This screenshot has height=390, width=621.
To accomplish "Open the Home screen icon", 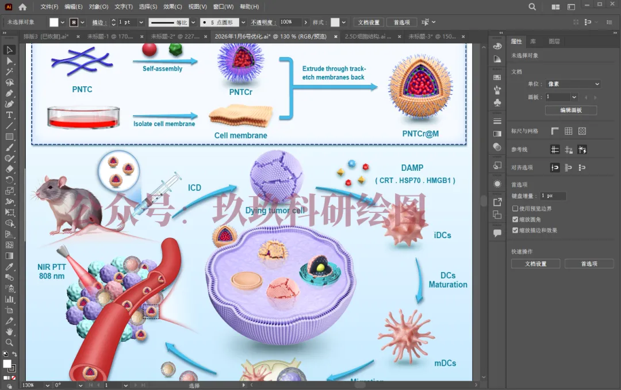I will tap(22, 7).
